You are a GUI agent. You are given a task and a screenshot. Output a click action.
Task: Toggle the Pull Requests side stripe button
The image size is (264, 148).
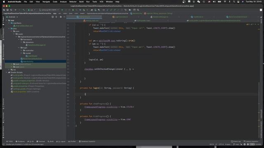coord(3,34)
